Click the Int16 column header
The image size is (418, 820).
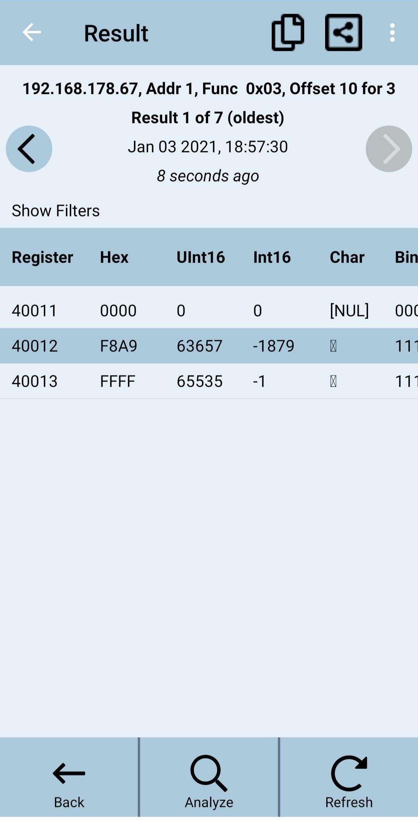coord(272,257)
